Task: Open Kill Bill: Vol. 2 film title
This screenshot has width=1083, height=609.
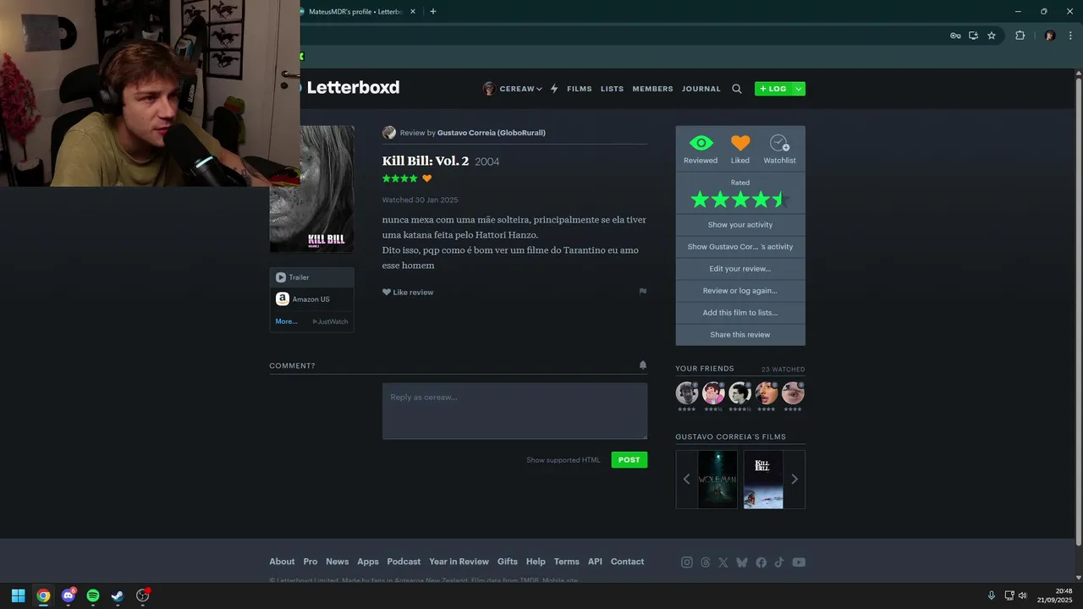Action: [425, 161]
